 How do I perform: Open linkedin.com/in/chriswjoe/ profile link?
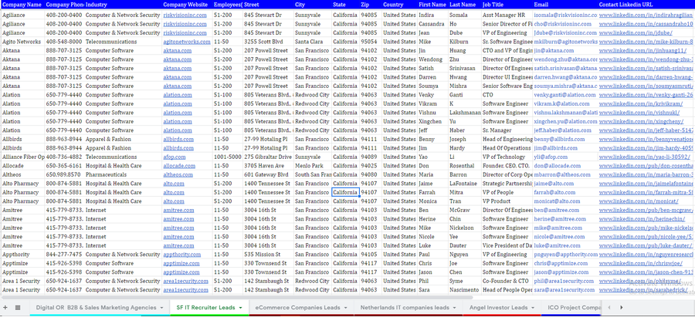tap(640, 263)
